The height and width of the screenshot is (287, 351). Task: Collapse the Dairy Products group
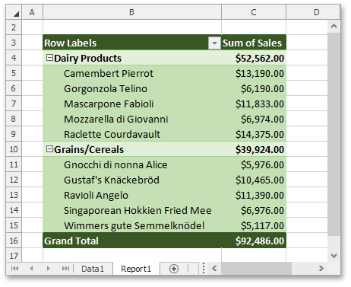pos(49,58)
